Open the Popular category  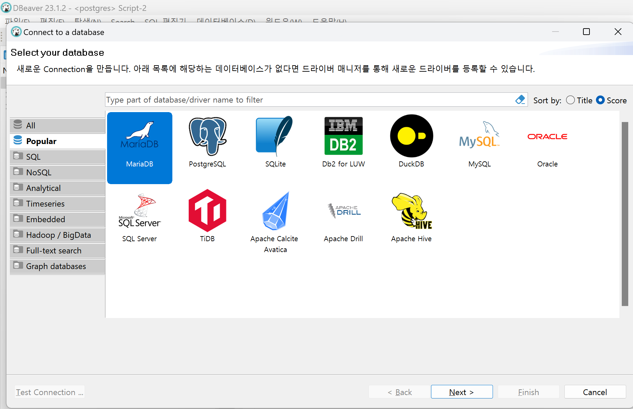(57, 141)
